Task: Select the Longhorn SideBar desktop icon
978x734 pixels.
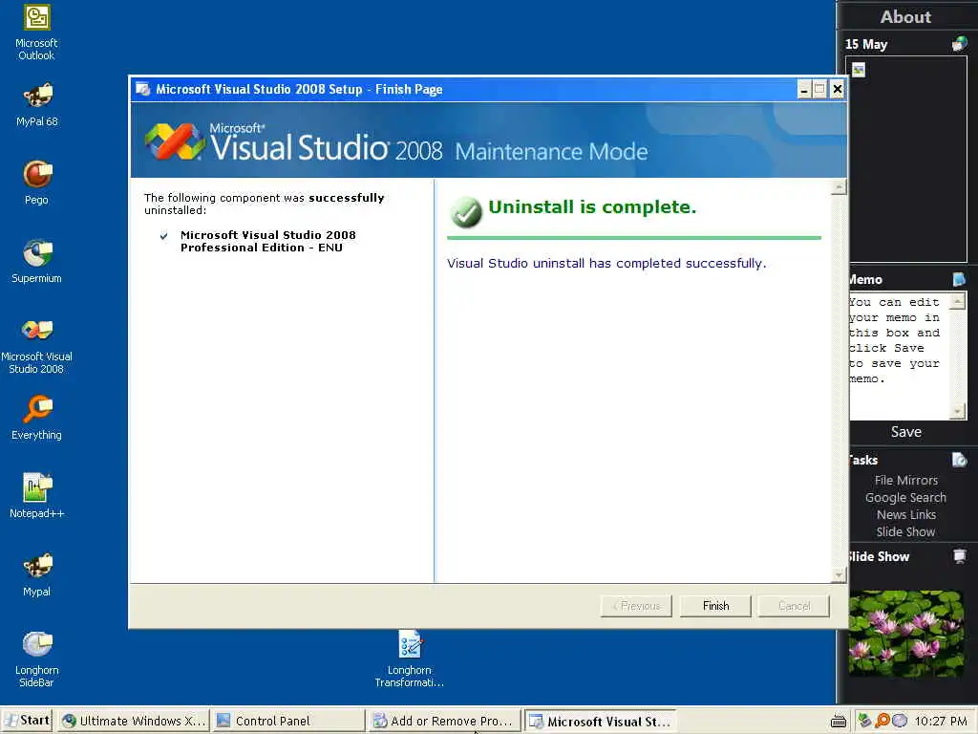Action: click(x=37, y=659)
